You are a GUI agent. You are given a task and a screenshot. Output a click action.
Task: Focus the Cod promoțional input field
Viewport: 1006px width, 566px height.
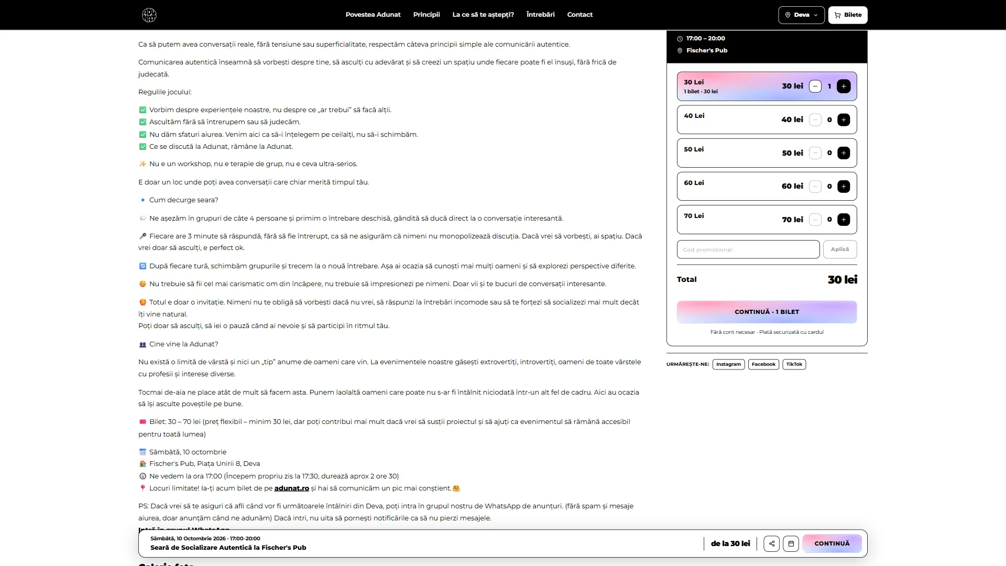(748, 249)
